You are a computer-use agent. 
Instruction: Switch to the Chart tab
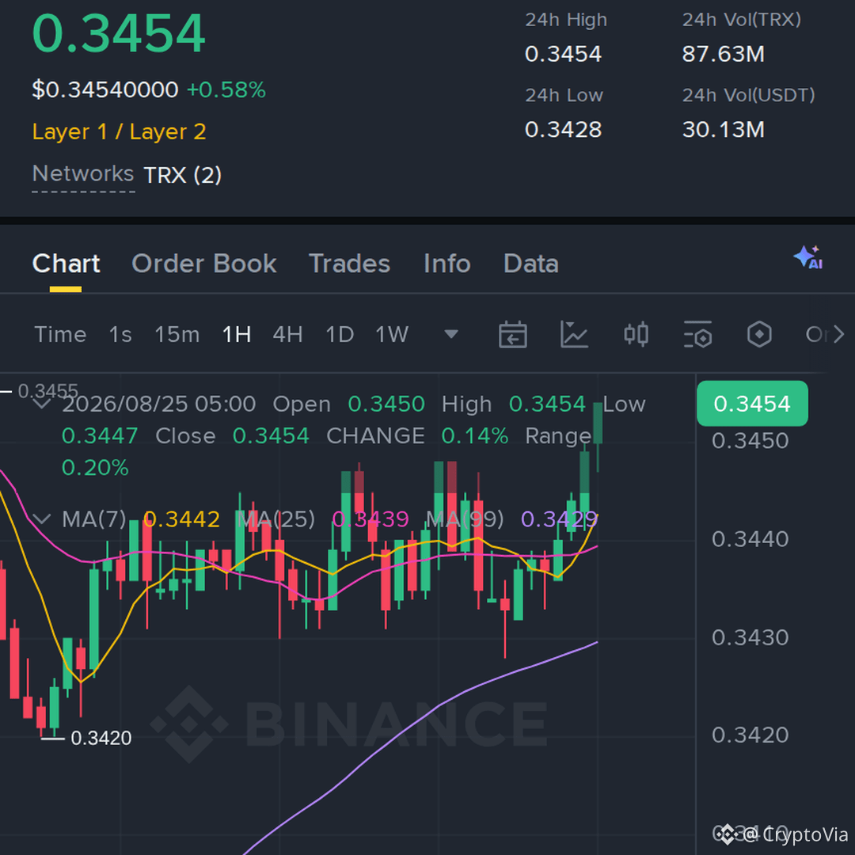click(x=66, y=264)
